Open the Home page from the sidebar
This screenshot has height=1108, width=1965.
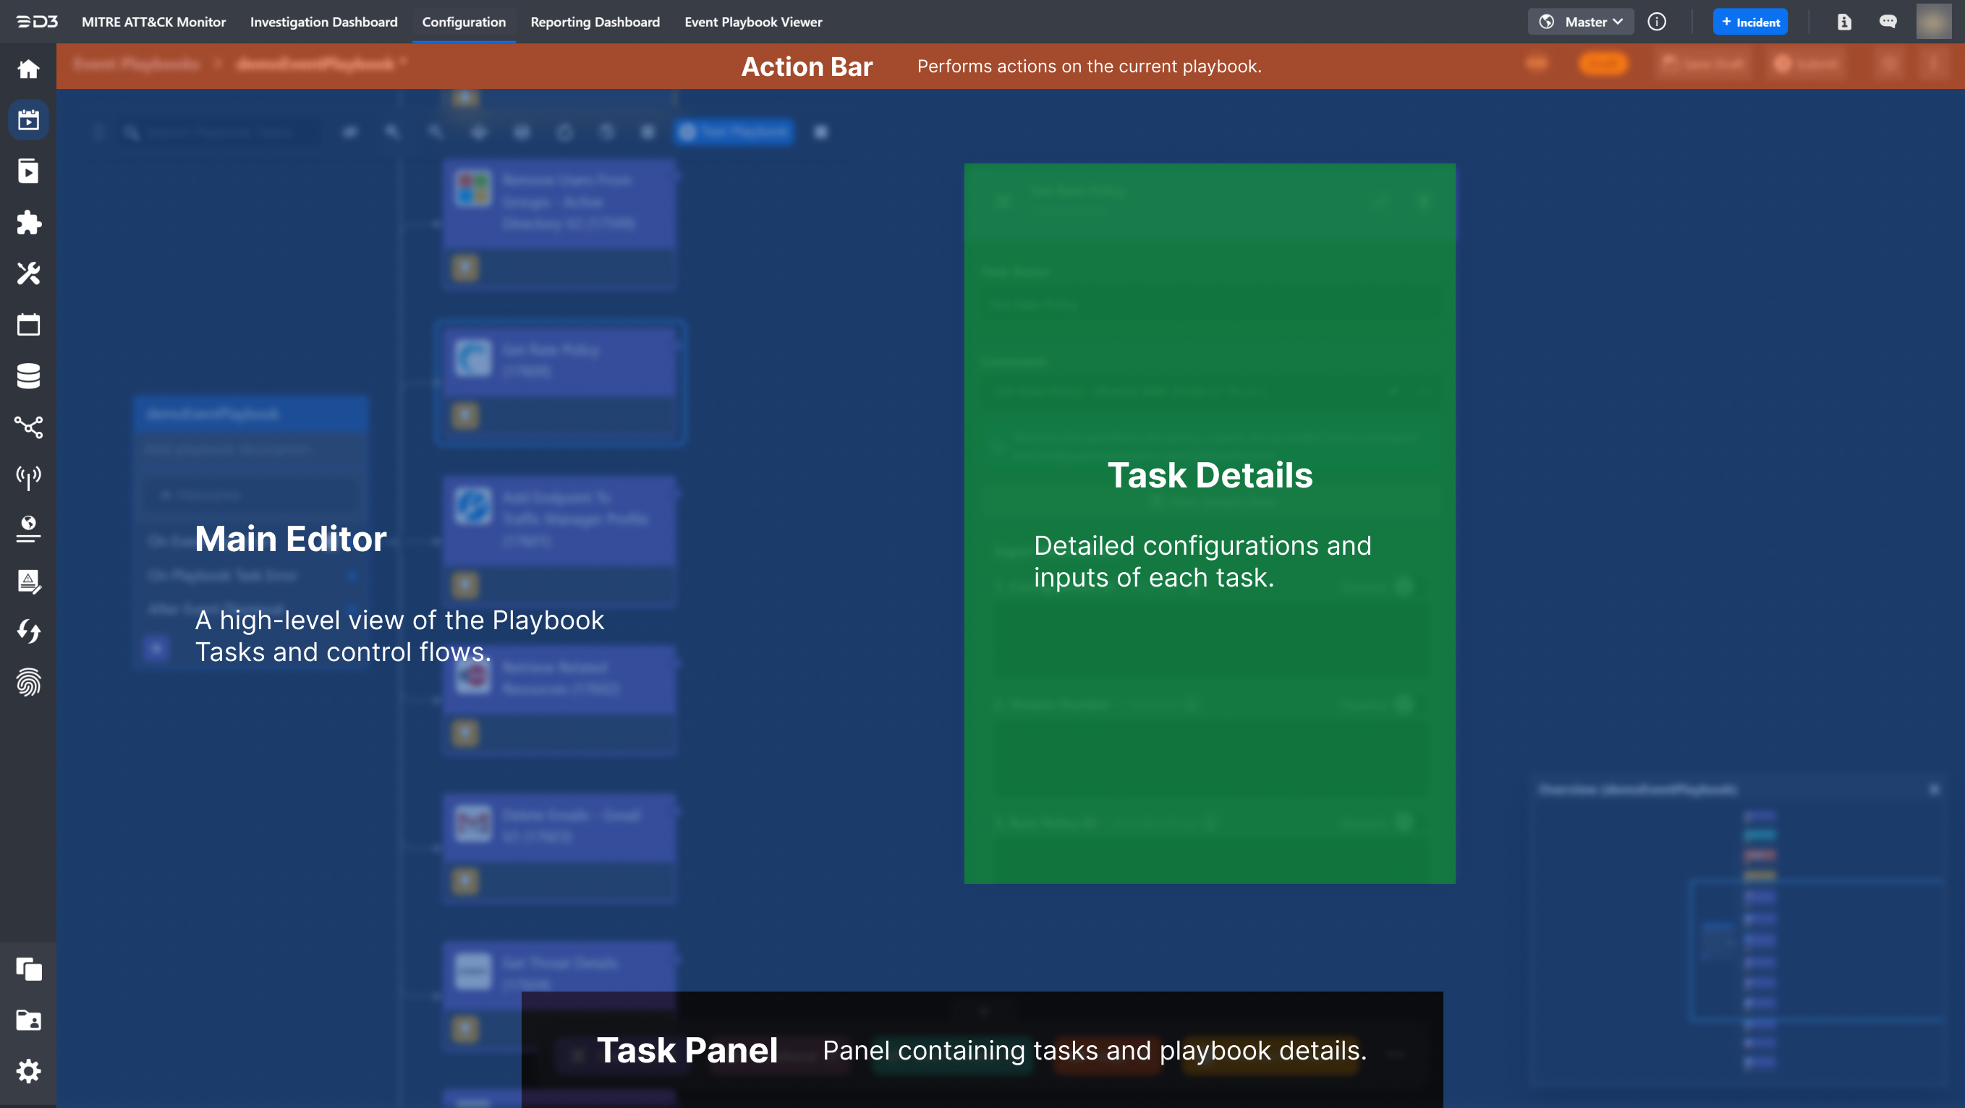(x=28, y=69)
